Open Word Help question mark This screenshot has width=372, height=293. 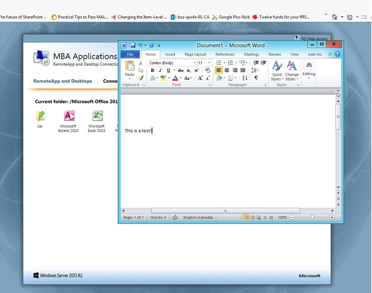tap(337, 54)
